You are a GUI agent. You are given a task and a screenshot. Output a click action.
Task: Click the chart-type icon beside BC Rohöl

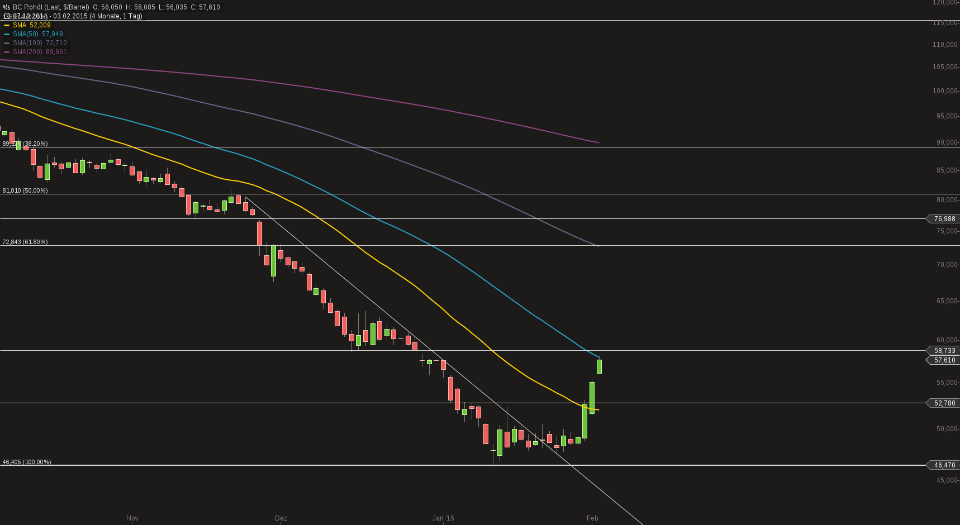click(x=6, y=7)
